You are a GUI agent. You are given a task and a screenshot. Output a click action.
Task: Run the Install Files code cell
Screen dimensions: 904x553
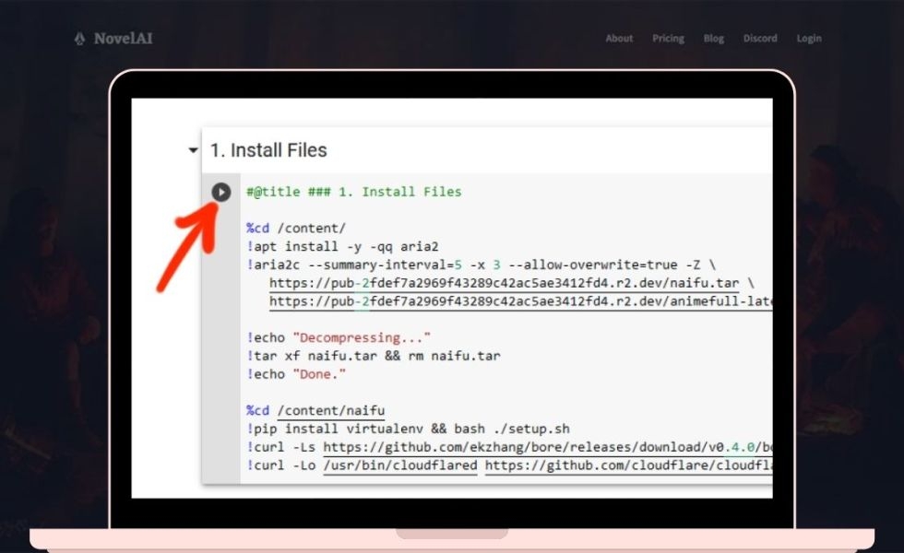click(220, 192)
